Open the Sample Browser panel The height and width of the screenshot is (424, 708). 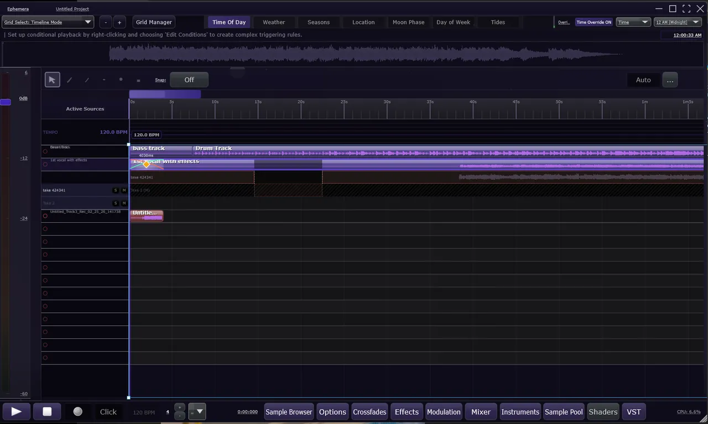(289, 412)
